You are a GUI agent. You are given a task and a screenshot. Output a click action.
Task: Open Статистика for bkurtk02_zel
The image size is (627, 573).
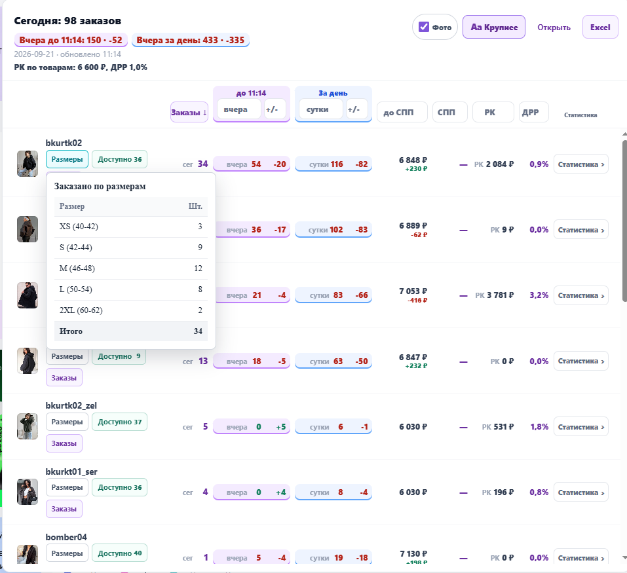tap(580, 427)
